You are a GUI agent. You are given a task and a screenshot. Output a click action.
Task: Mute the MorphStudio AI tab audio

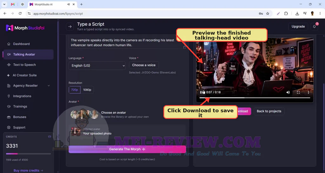[69, 4]
